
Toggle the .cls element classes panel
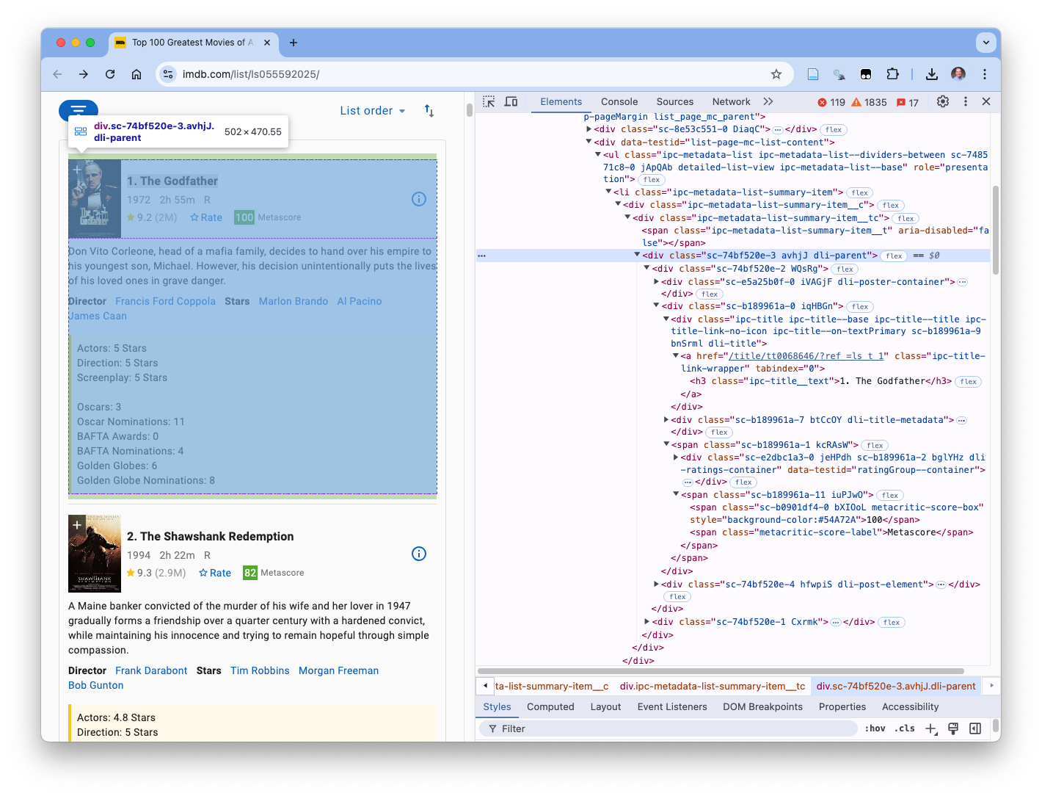(905, 729)
